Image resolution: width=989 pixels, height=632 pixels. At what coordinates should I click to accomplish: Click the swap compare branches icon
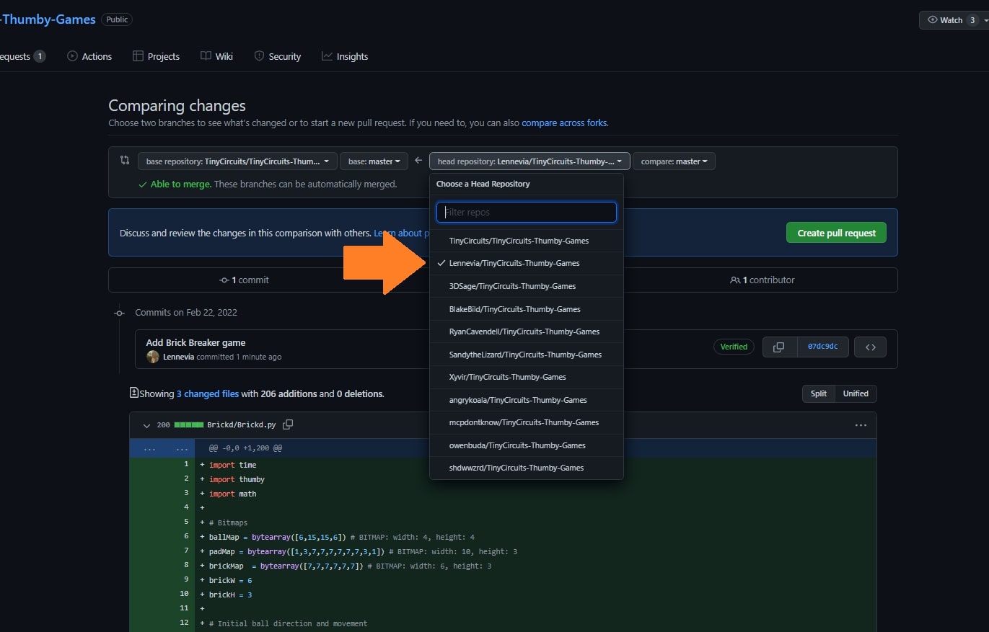(125, 161)
